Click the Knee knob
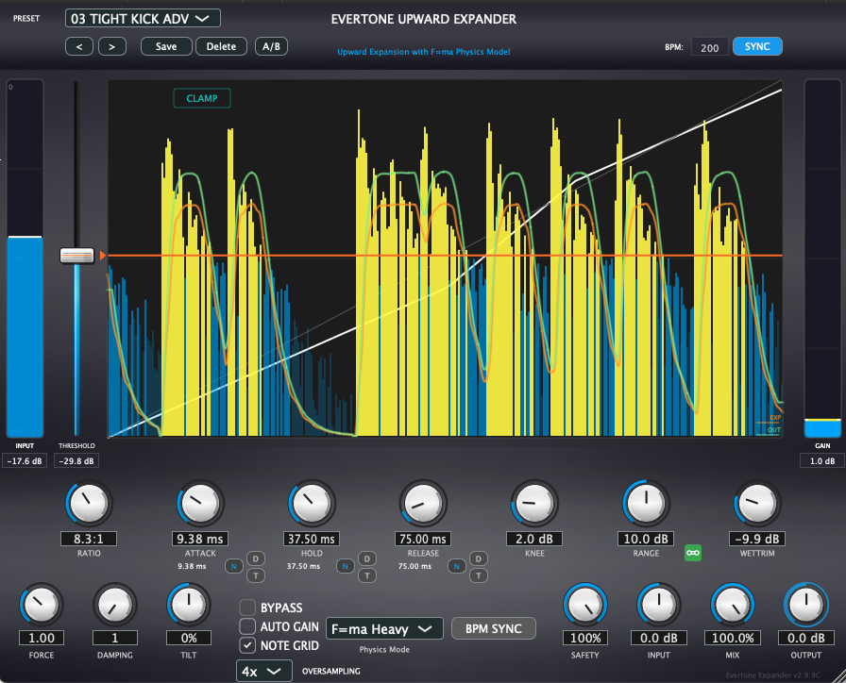The height and width of the screenshot is (683, 846). click(x=534, y=503)
